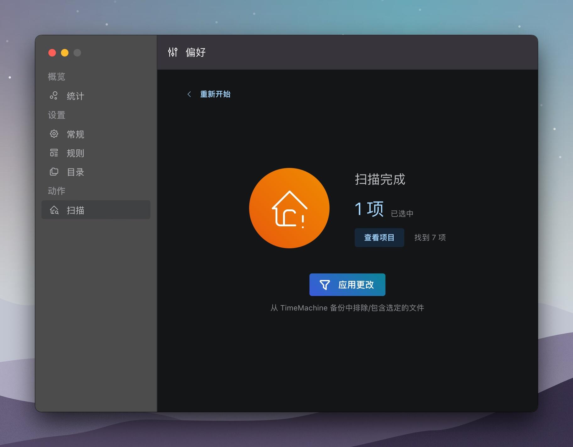The image size is (573, 447).
Task: Open the 统计 label in the sidebar
Action: [75, 96]
